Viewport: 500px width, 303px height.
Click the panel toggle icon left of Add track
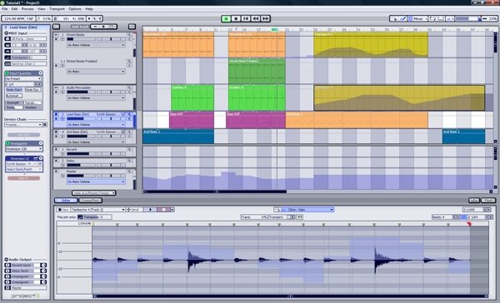57,27
